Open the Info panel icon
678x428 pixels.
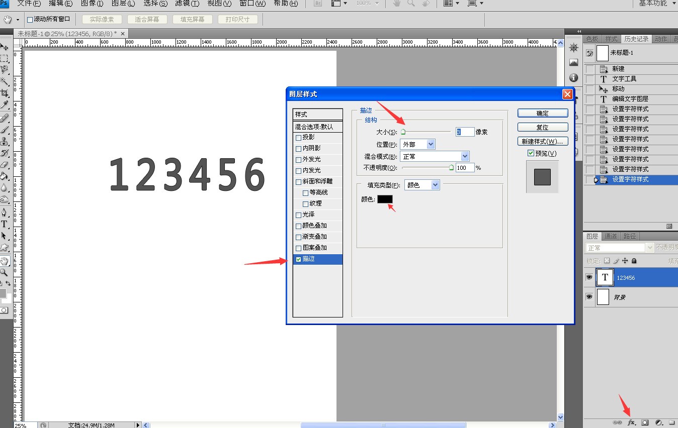pos(573,78)
